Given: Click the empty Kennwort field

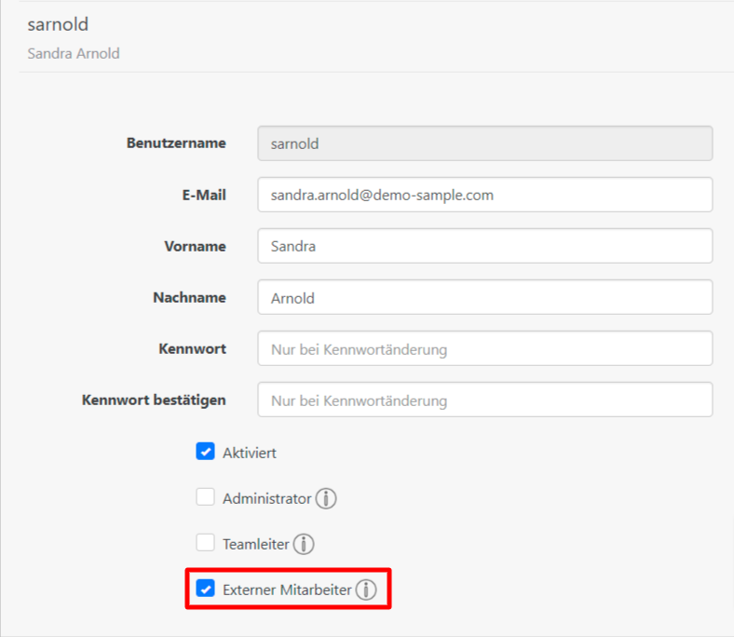Looking at the screenshot, I should coord(484,348).
